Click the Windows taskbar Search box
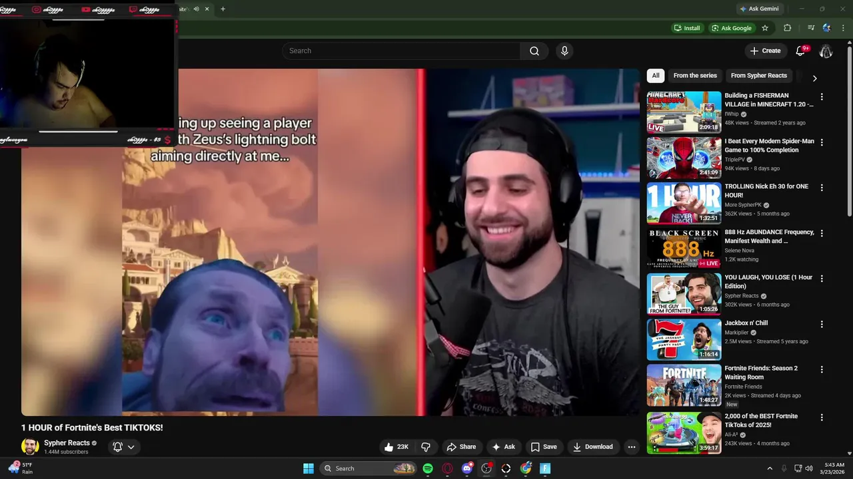 [x=369, y=468]
